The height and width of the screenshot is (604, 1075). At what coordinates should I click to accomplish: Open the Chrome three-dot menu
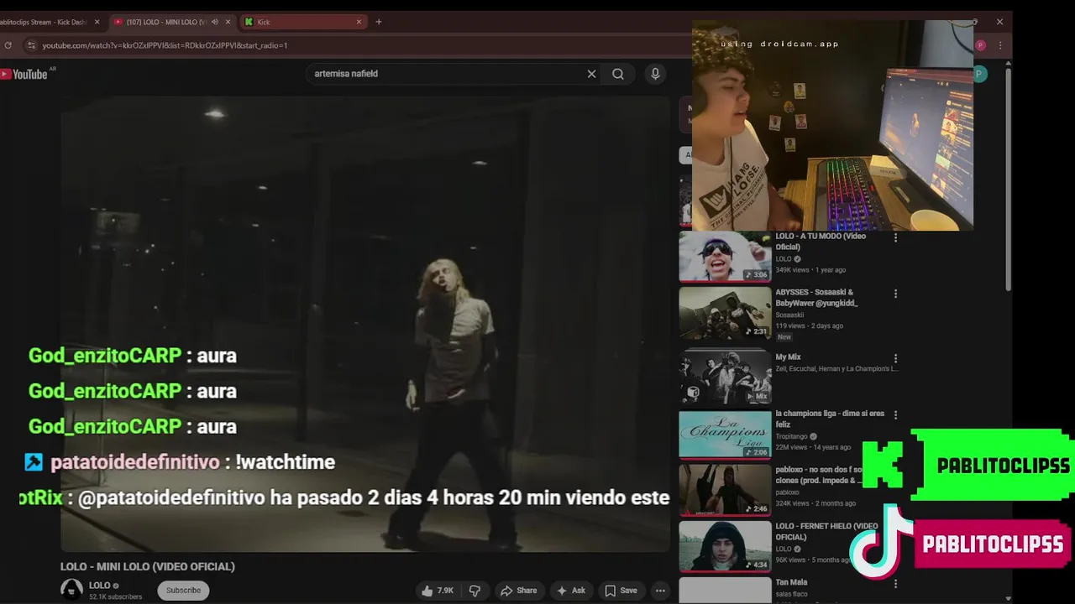999,45
